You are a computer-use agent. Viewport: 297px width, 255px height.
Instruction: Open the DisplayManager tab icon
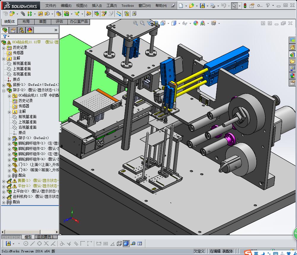pos(29,30)
